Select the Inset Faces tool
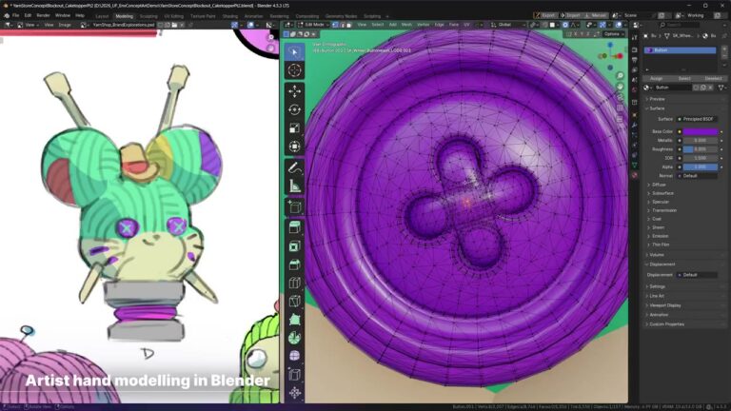This screenshot has width=731, height=411. [x=294, y=246]
